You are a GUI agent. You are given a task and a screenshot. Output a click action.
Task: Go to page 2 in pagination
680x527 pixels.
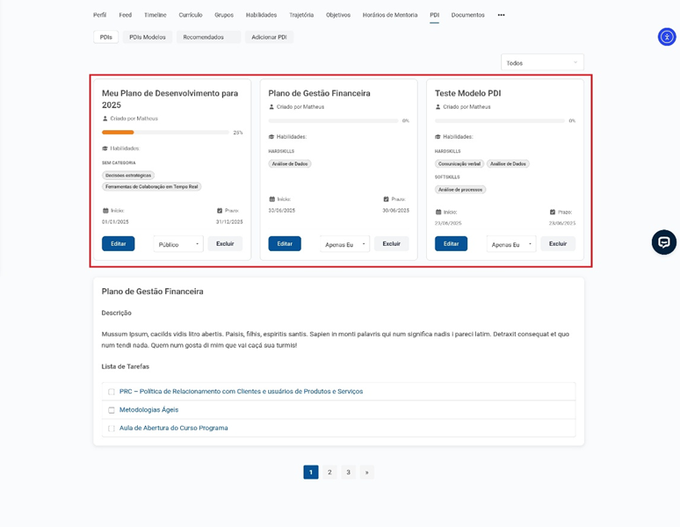329,473
